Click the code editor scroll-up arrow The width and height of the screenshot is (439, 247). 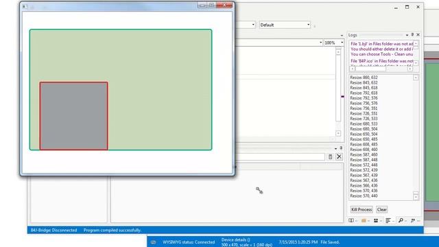338,52
